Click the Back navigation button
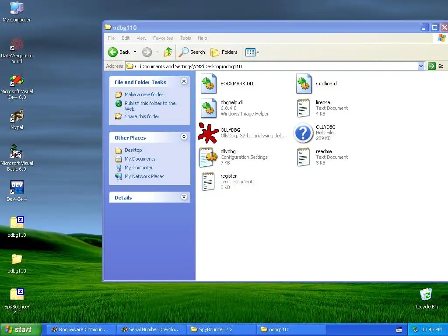The height and width of the screenshot is (336, 448). pyautogui.click(x=119, y=52)
